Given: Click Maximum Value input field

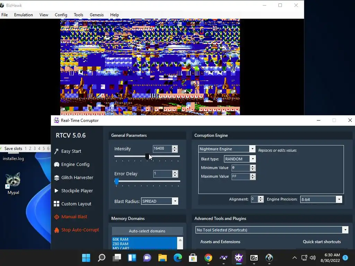Looking at the screenshot, I should [241, 176].
